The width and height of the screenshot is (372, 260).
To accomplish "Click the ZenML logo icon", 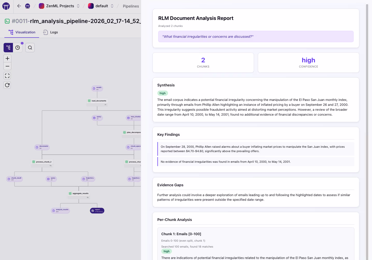I will (6, 6).
